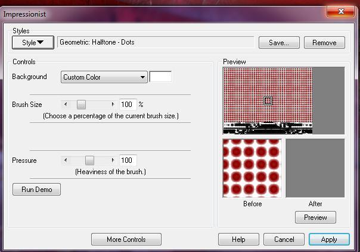Click the preview selection box in the image thumbnail
This screenshot has height=252, width=360.
point(268,100)
